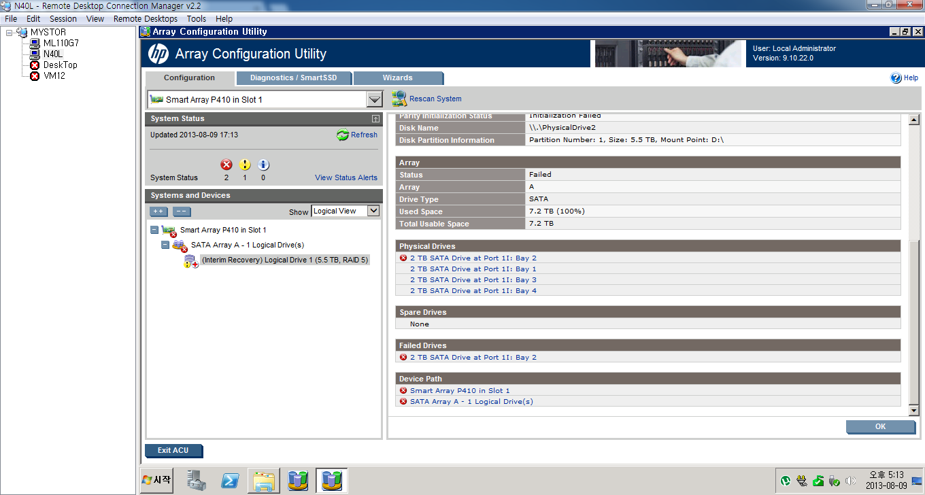Click the OK button
The image size is (925, 495).
coord(881,427)
